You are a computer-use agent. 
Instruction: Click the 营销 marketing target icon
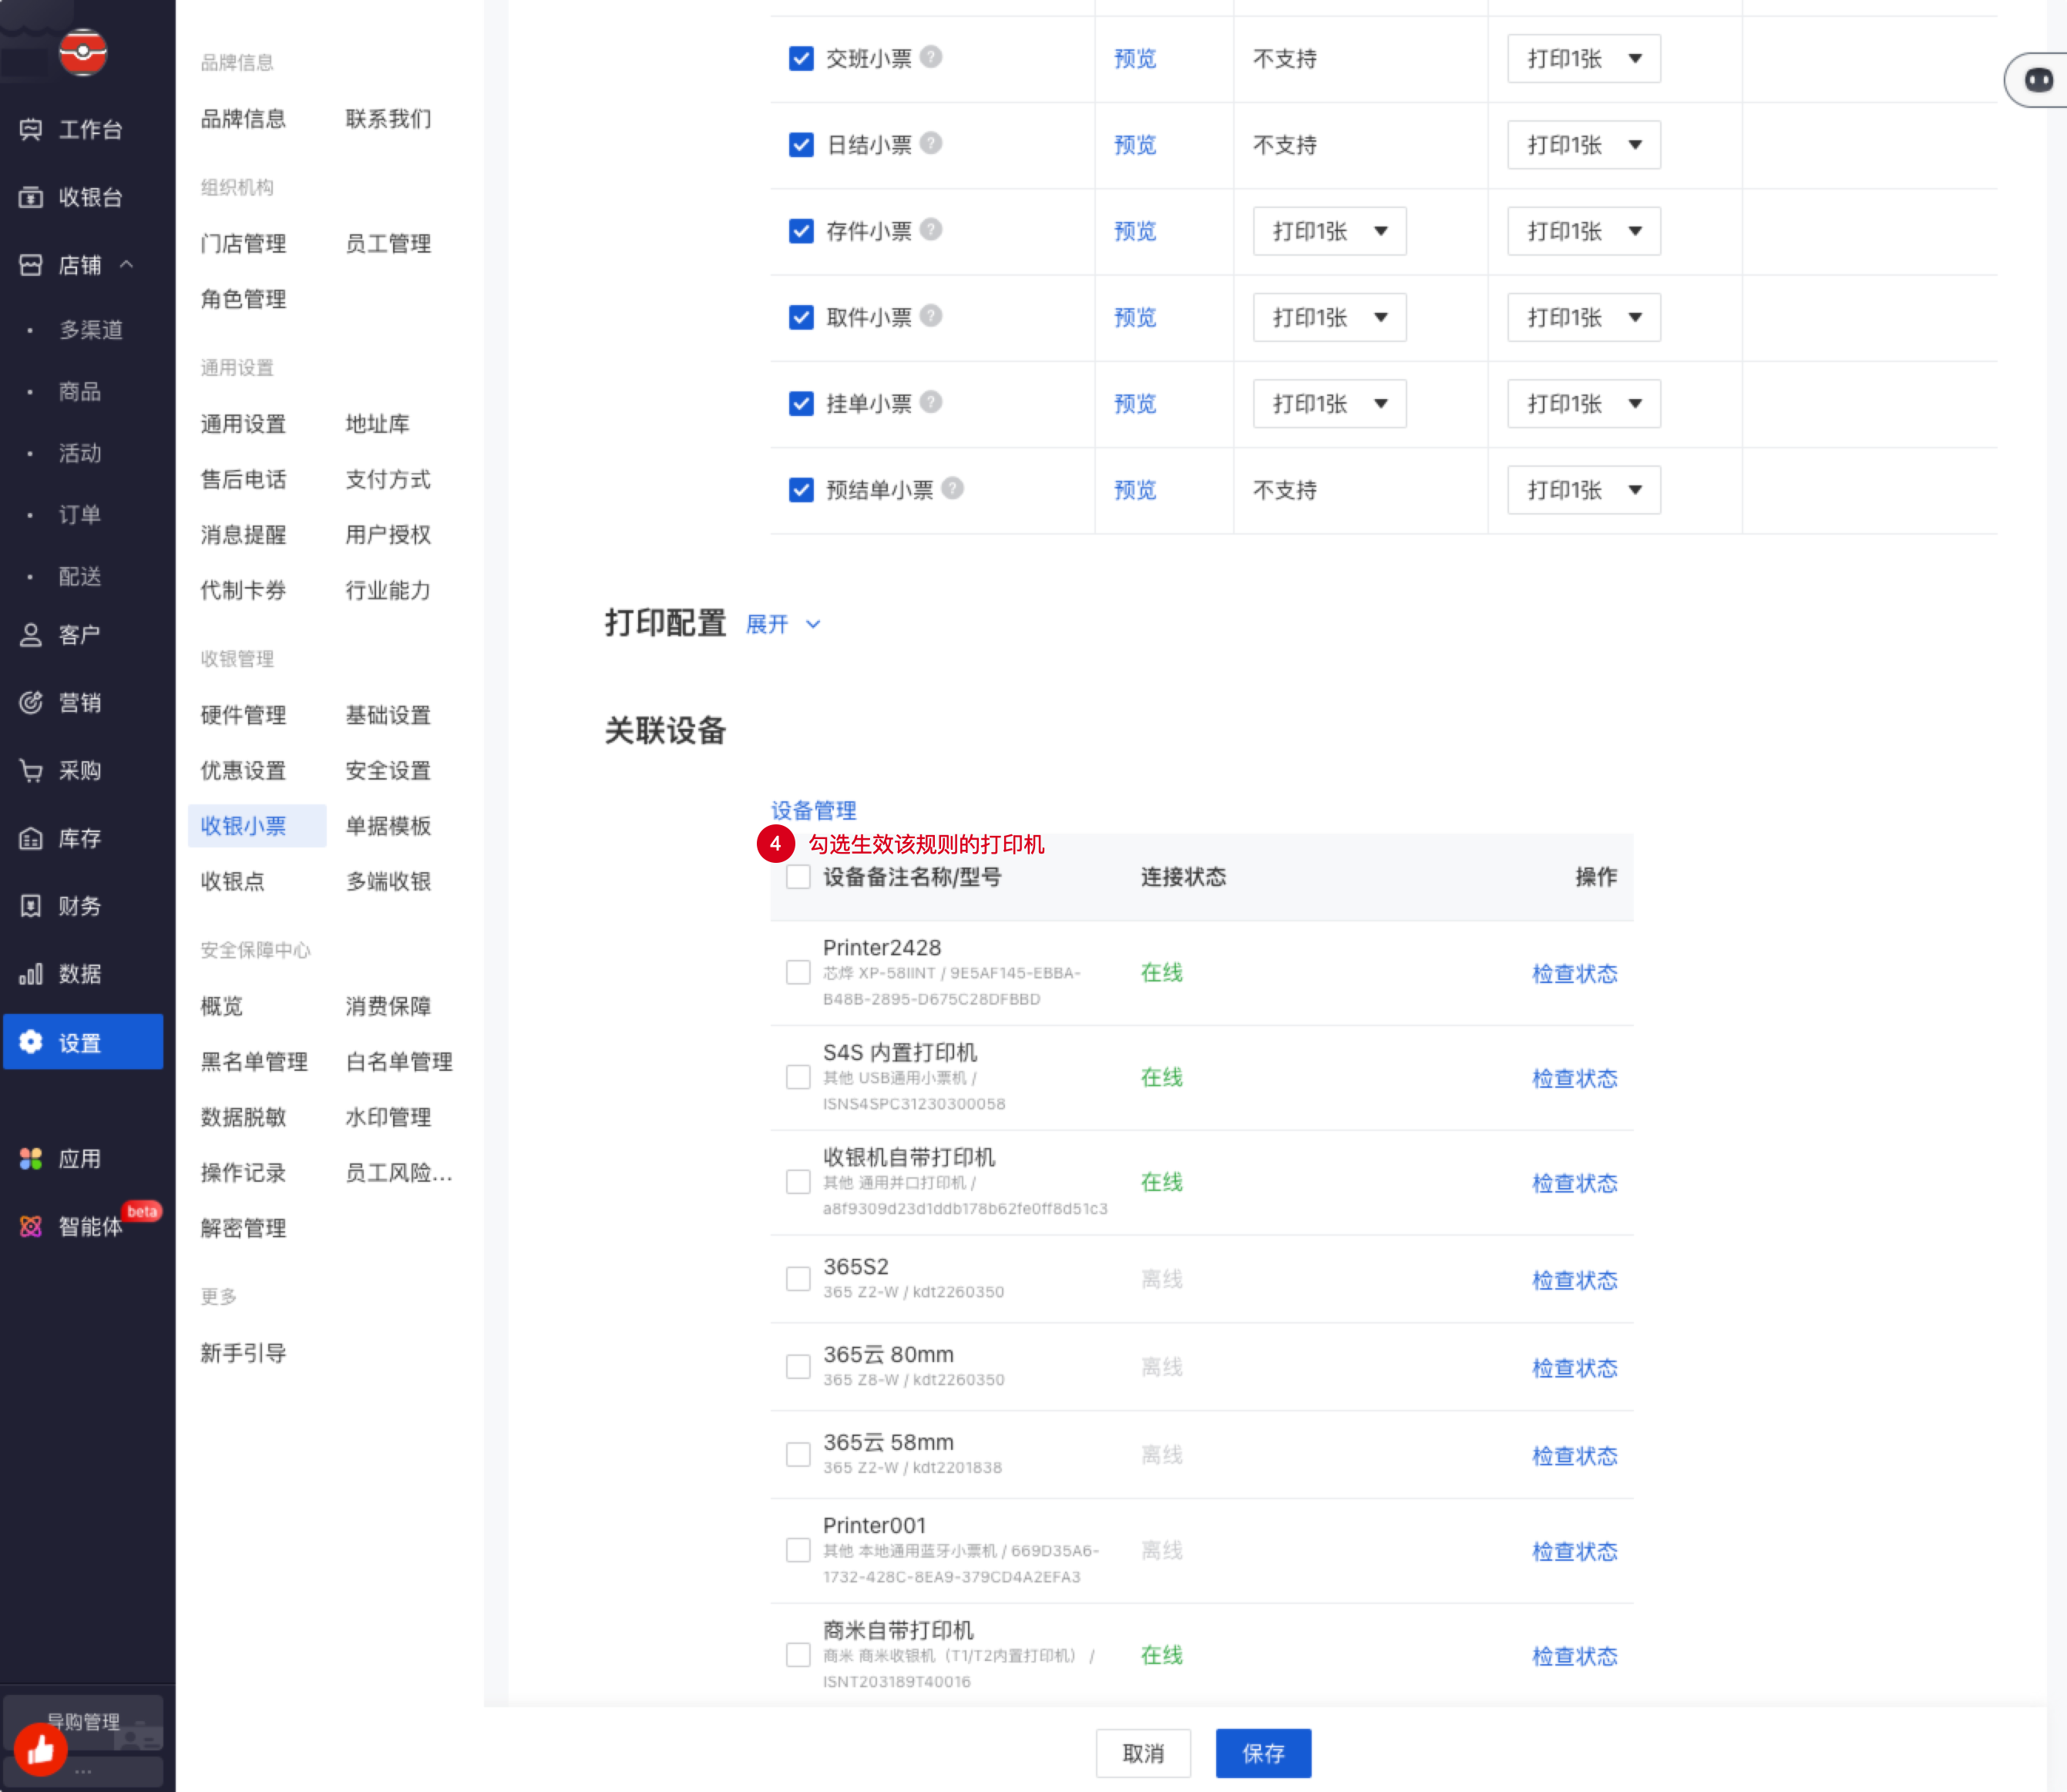click(31, 702)
